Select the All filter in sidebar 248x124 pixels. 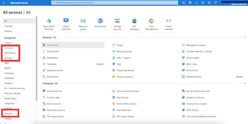click(x=19, y=21)
